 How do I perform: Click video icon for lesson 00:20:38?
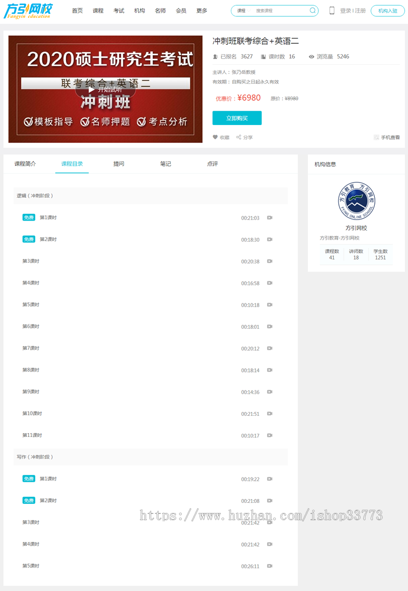point(270,261)
